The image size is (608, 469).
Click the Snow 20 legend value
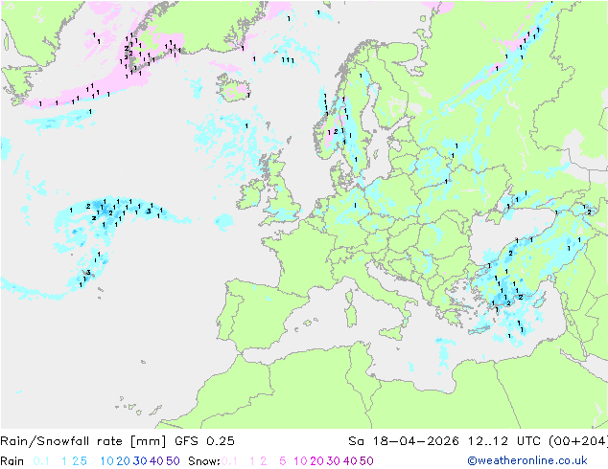[x=316, y=461]
